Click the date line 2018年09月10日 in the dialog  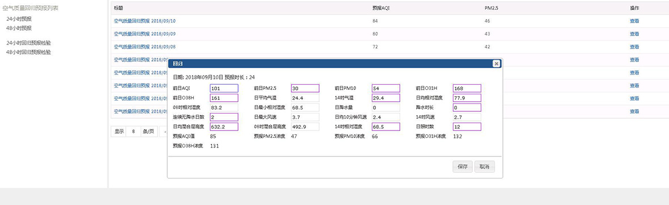coord(204,77)
